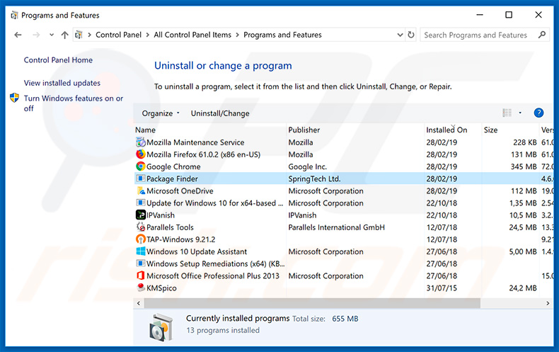Select the Microsoft OneDrive row name
Screen dimensions: 559x352
pyautogui.click(x=180, y=191)
